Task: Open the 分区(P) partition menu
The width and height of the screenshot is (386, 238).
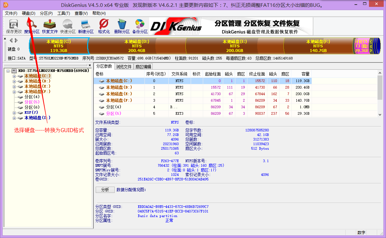Action: (x=46, y=13)
